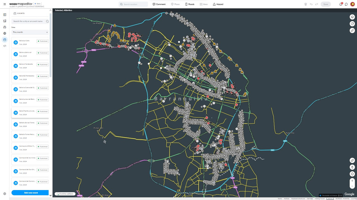The width and height of the screenshot is (357, 200).
Task: Open the Carnaval a Ritmo Tr... event
Action: [x=30, y=148]
